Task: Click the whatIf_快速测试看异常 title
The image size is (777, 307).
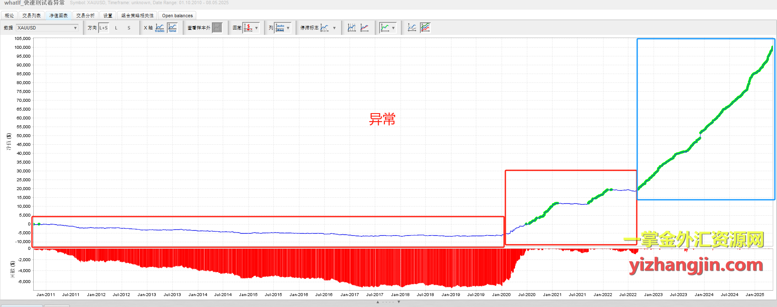Action: tap(35, 3)
